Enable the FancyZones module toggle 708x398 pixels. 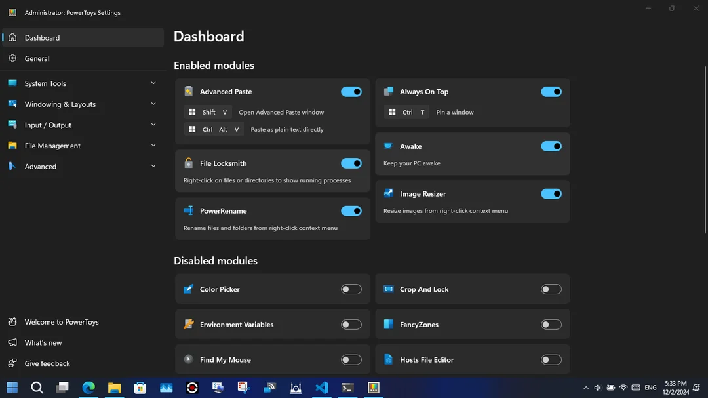(551, 325)
